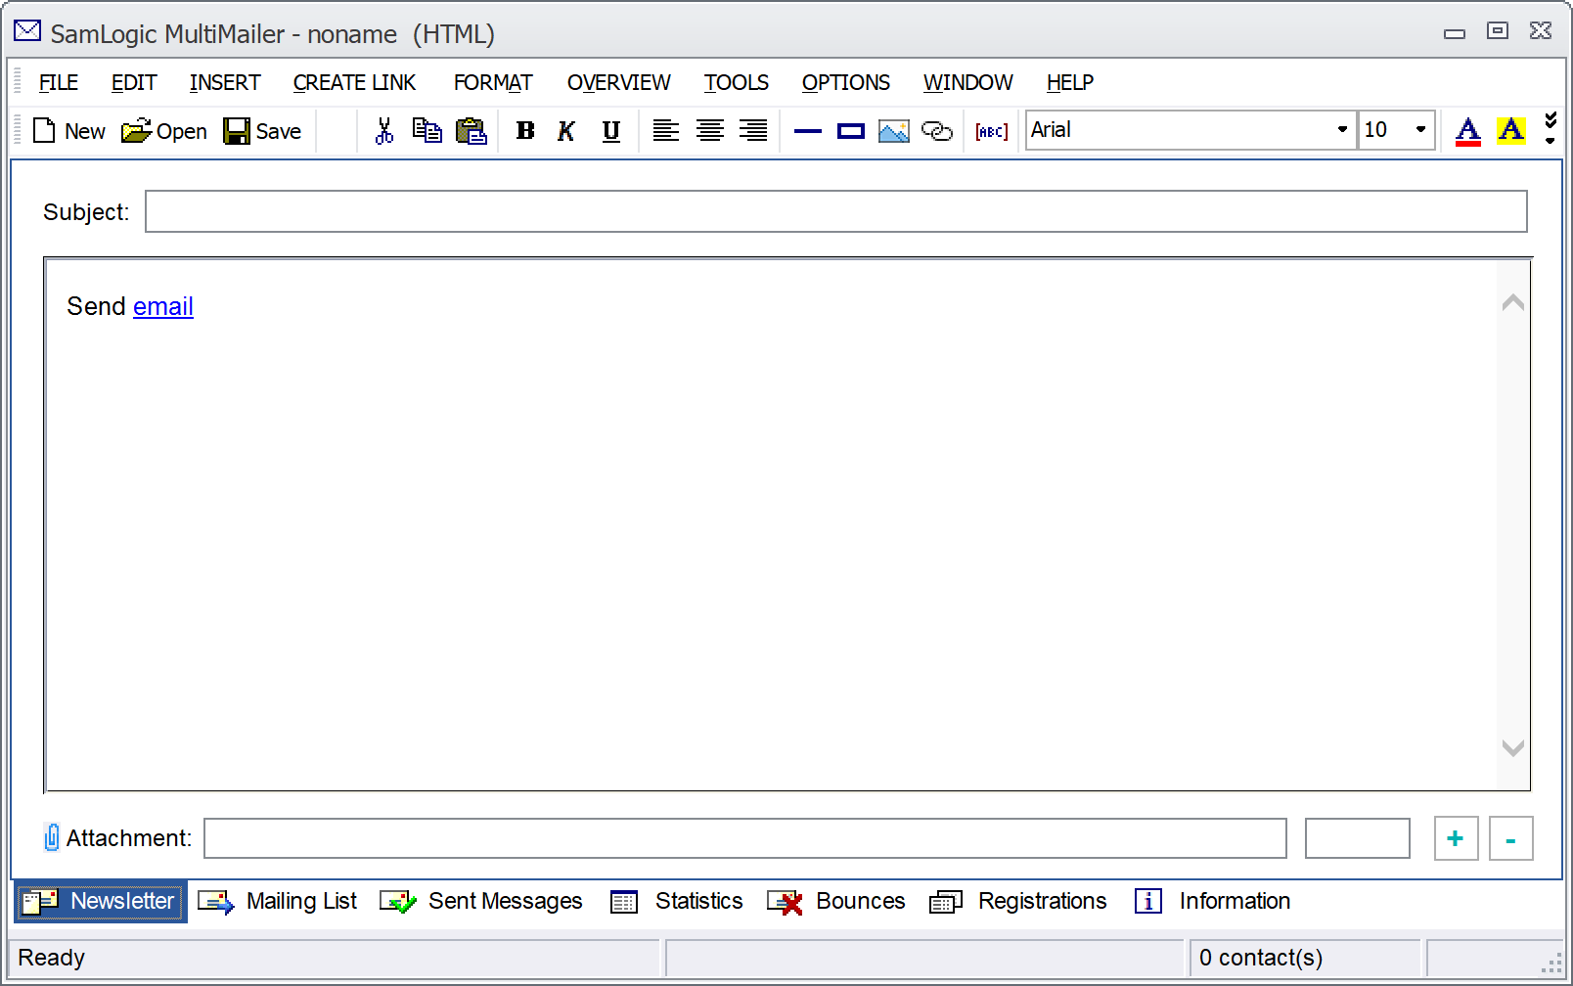Add an attachment with plus button
1573x986 pixels.
1456,838
